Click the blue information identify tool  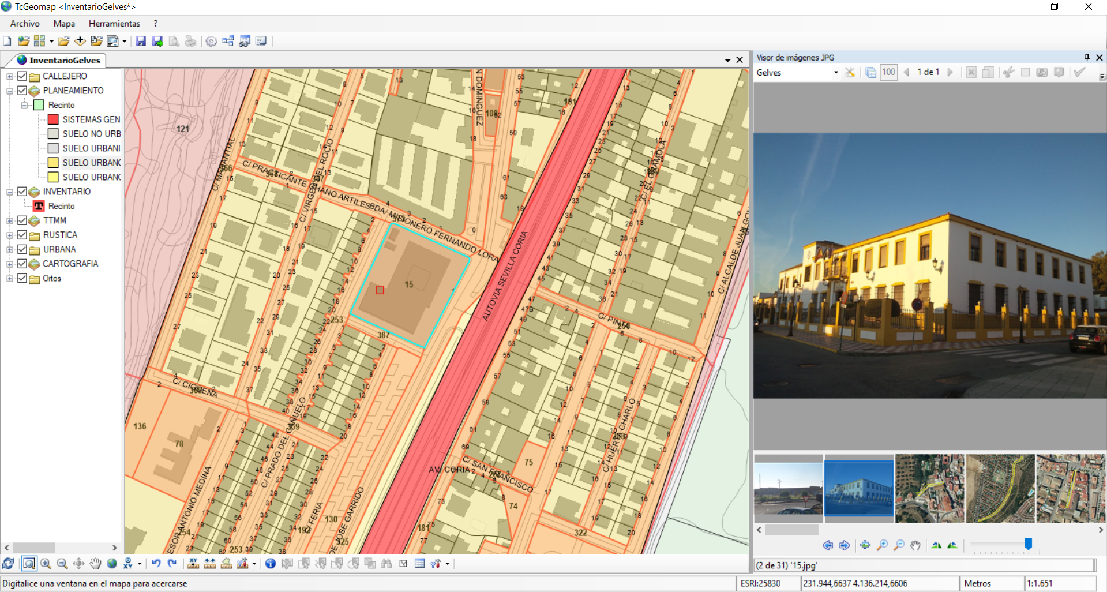[x=270, y=564]
